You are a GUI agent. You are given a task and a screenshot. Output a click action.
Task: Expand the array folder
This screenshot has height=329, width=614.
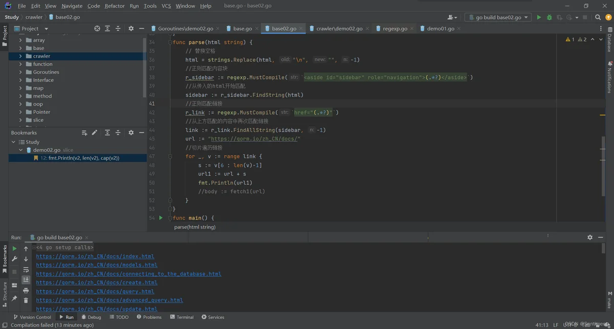tap(21, 40)
